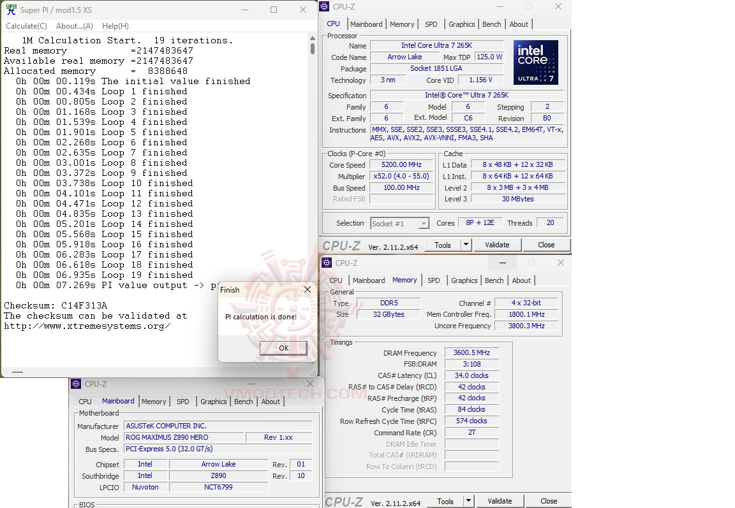
Task: Open CPU tab in bottom Mainboard CPU-Z window
Action: (85, 402)
